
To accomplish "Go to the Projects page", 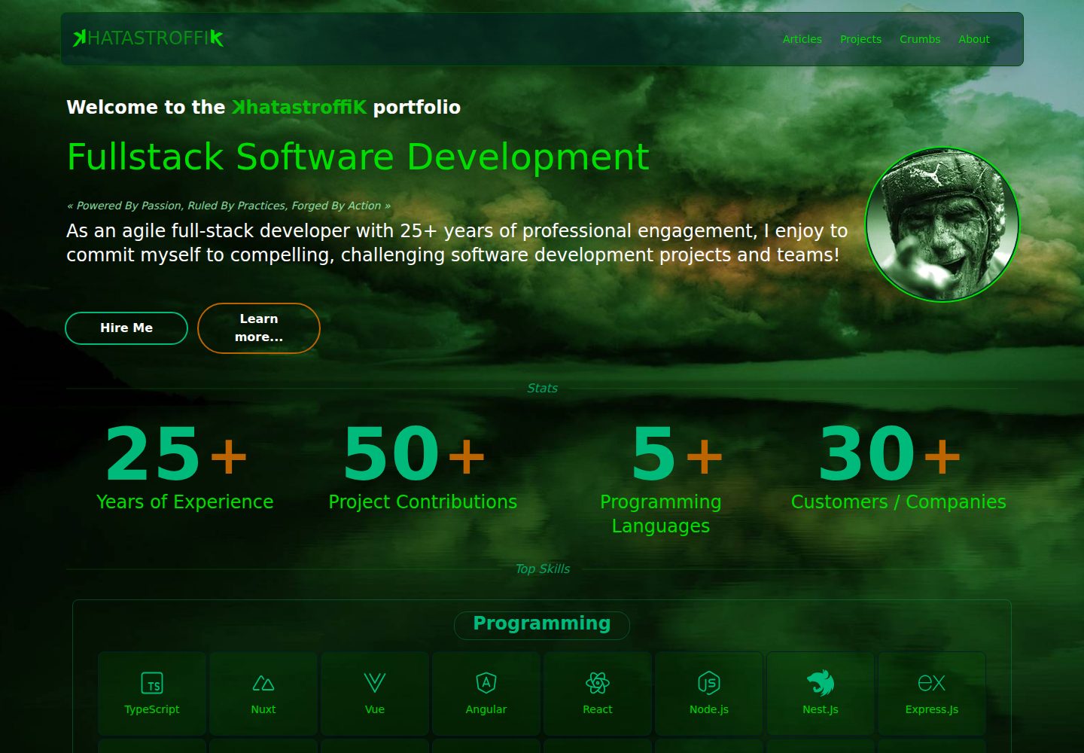I will click(860, 39).
